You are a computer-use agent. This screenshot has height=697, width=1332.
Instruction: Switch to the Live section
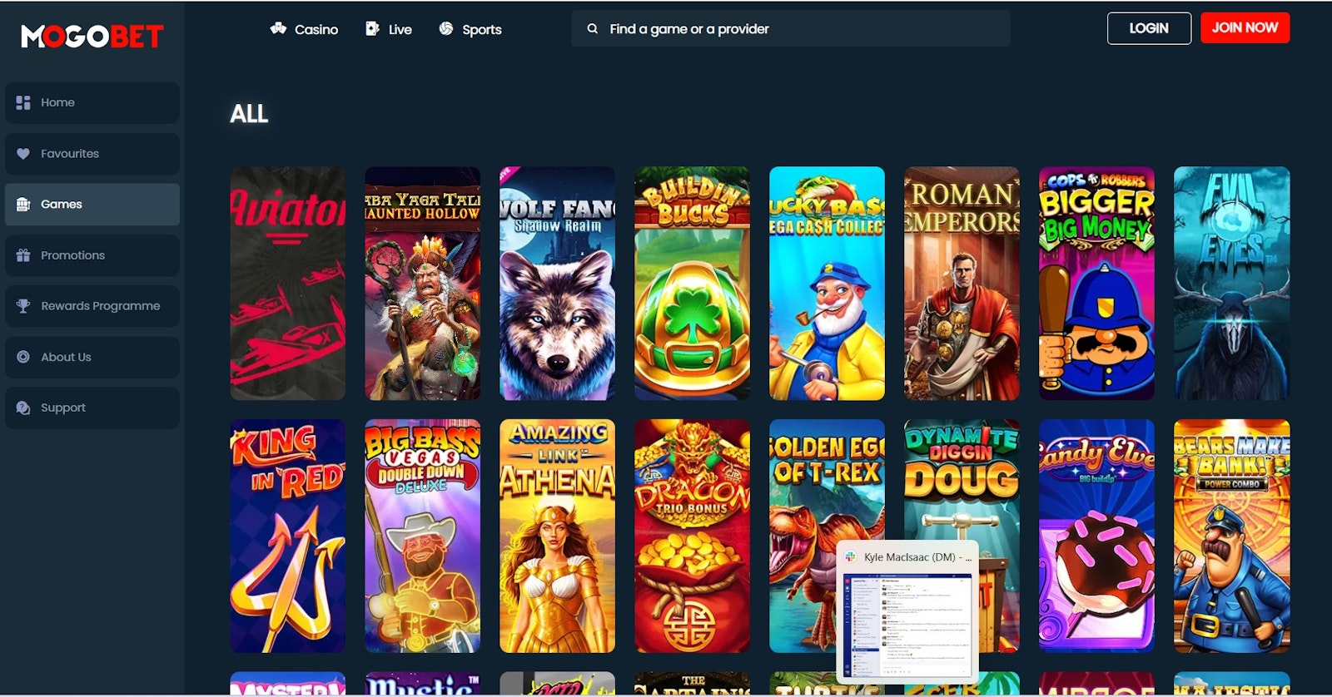pyautogui.click(x=389, y=29)
